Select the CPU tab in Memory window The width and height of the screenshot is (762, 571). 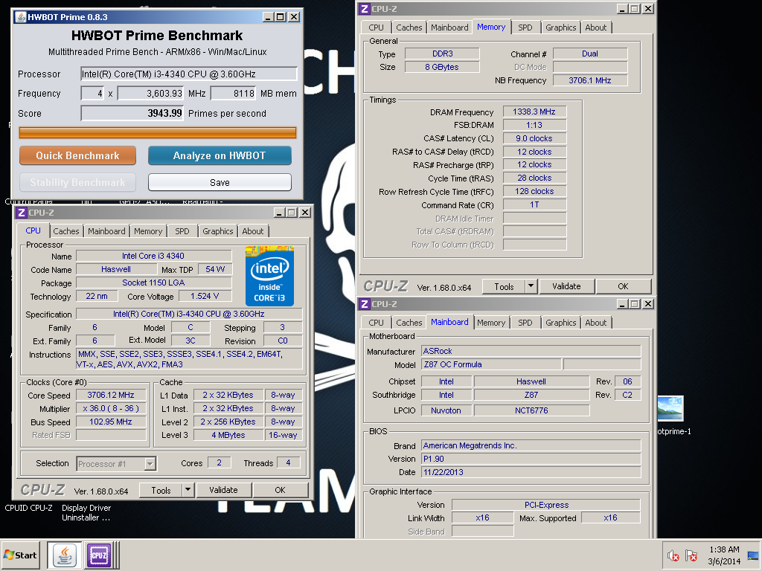(376, 28)
